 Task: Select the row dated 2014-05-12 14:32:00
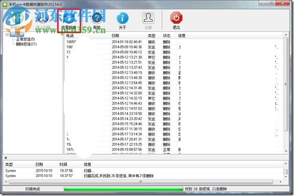[x=174, y=93]
